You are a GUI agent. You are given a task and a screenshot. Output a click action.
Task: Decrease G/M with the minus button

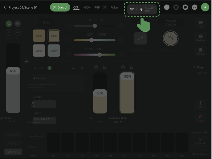[x=69, y=55]
